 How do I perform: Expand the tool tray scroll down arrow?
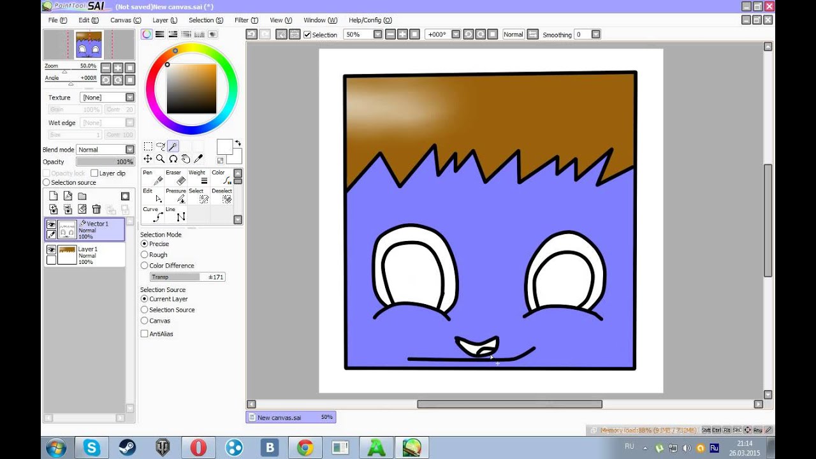click(x=238, y=220)
